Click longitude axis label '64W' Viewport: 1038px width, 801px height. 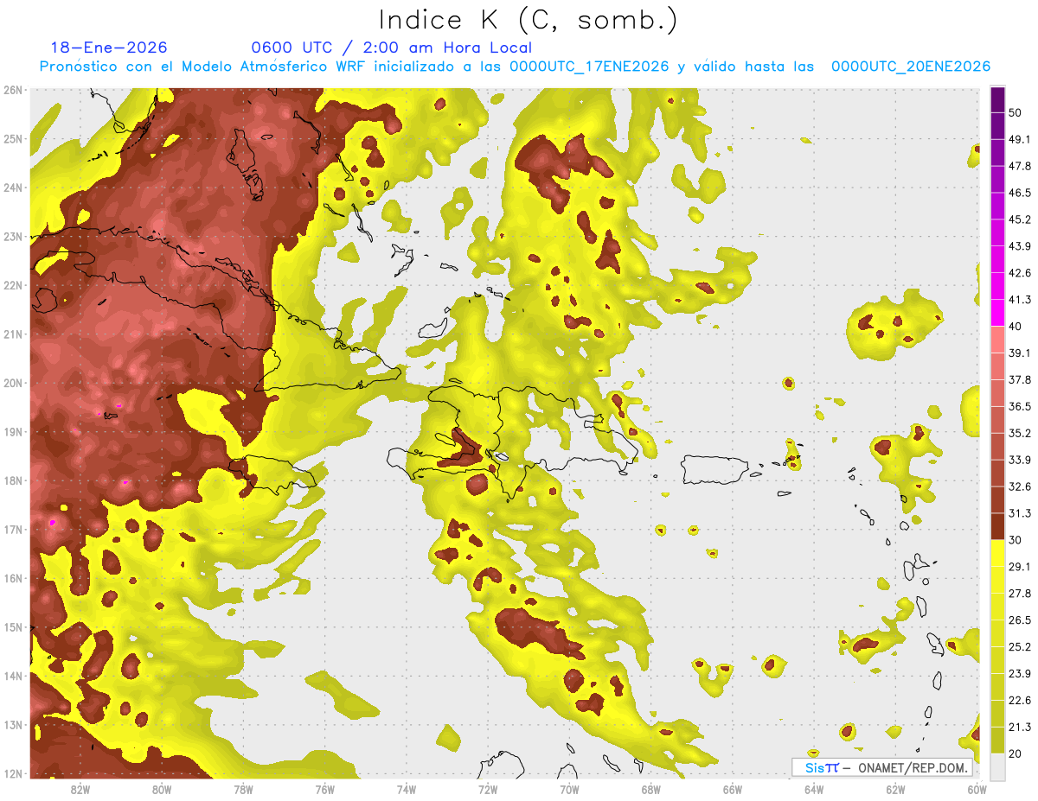tap(814, 790)
